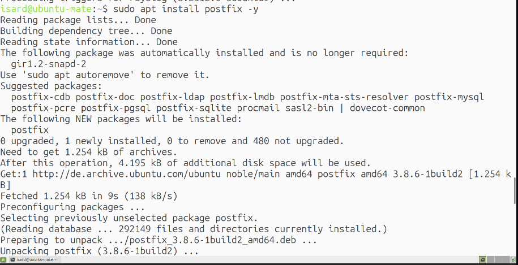Click the scrollbar track above the handle
518x265 pixels.
(x=516, y=89)
